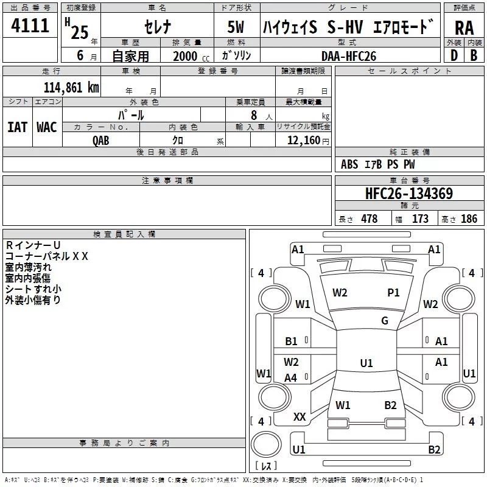Click U1 mark on the roof
The width and height of the screenshot is (487, 487).
pos(366,363)
